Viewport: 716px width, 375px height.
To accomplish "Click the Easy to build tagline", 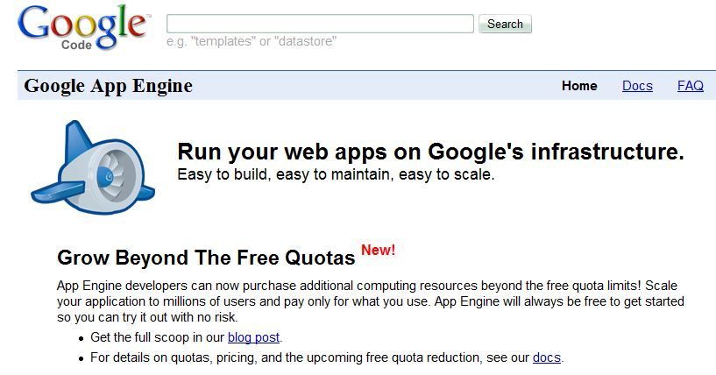I will tap(336, 174).
